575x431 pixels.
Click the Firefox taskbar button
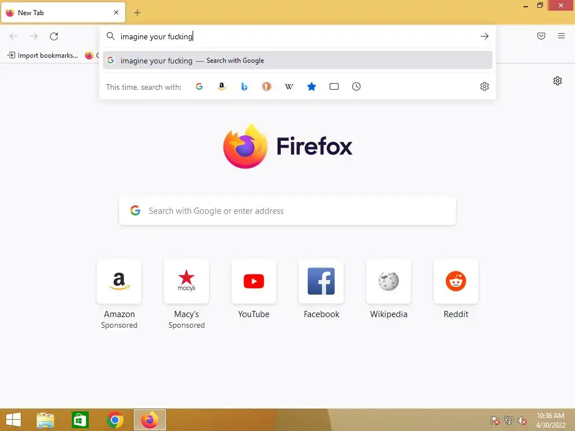click(x=149, y=420)
